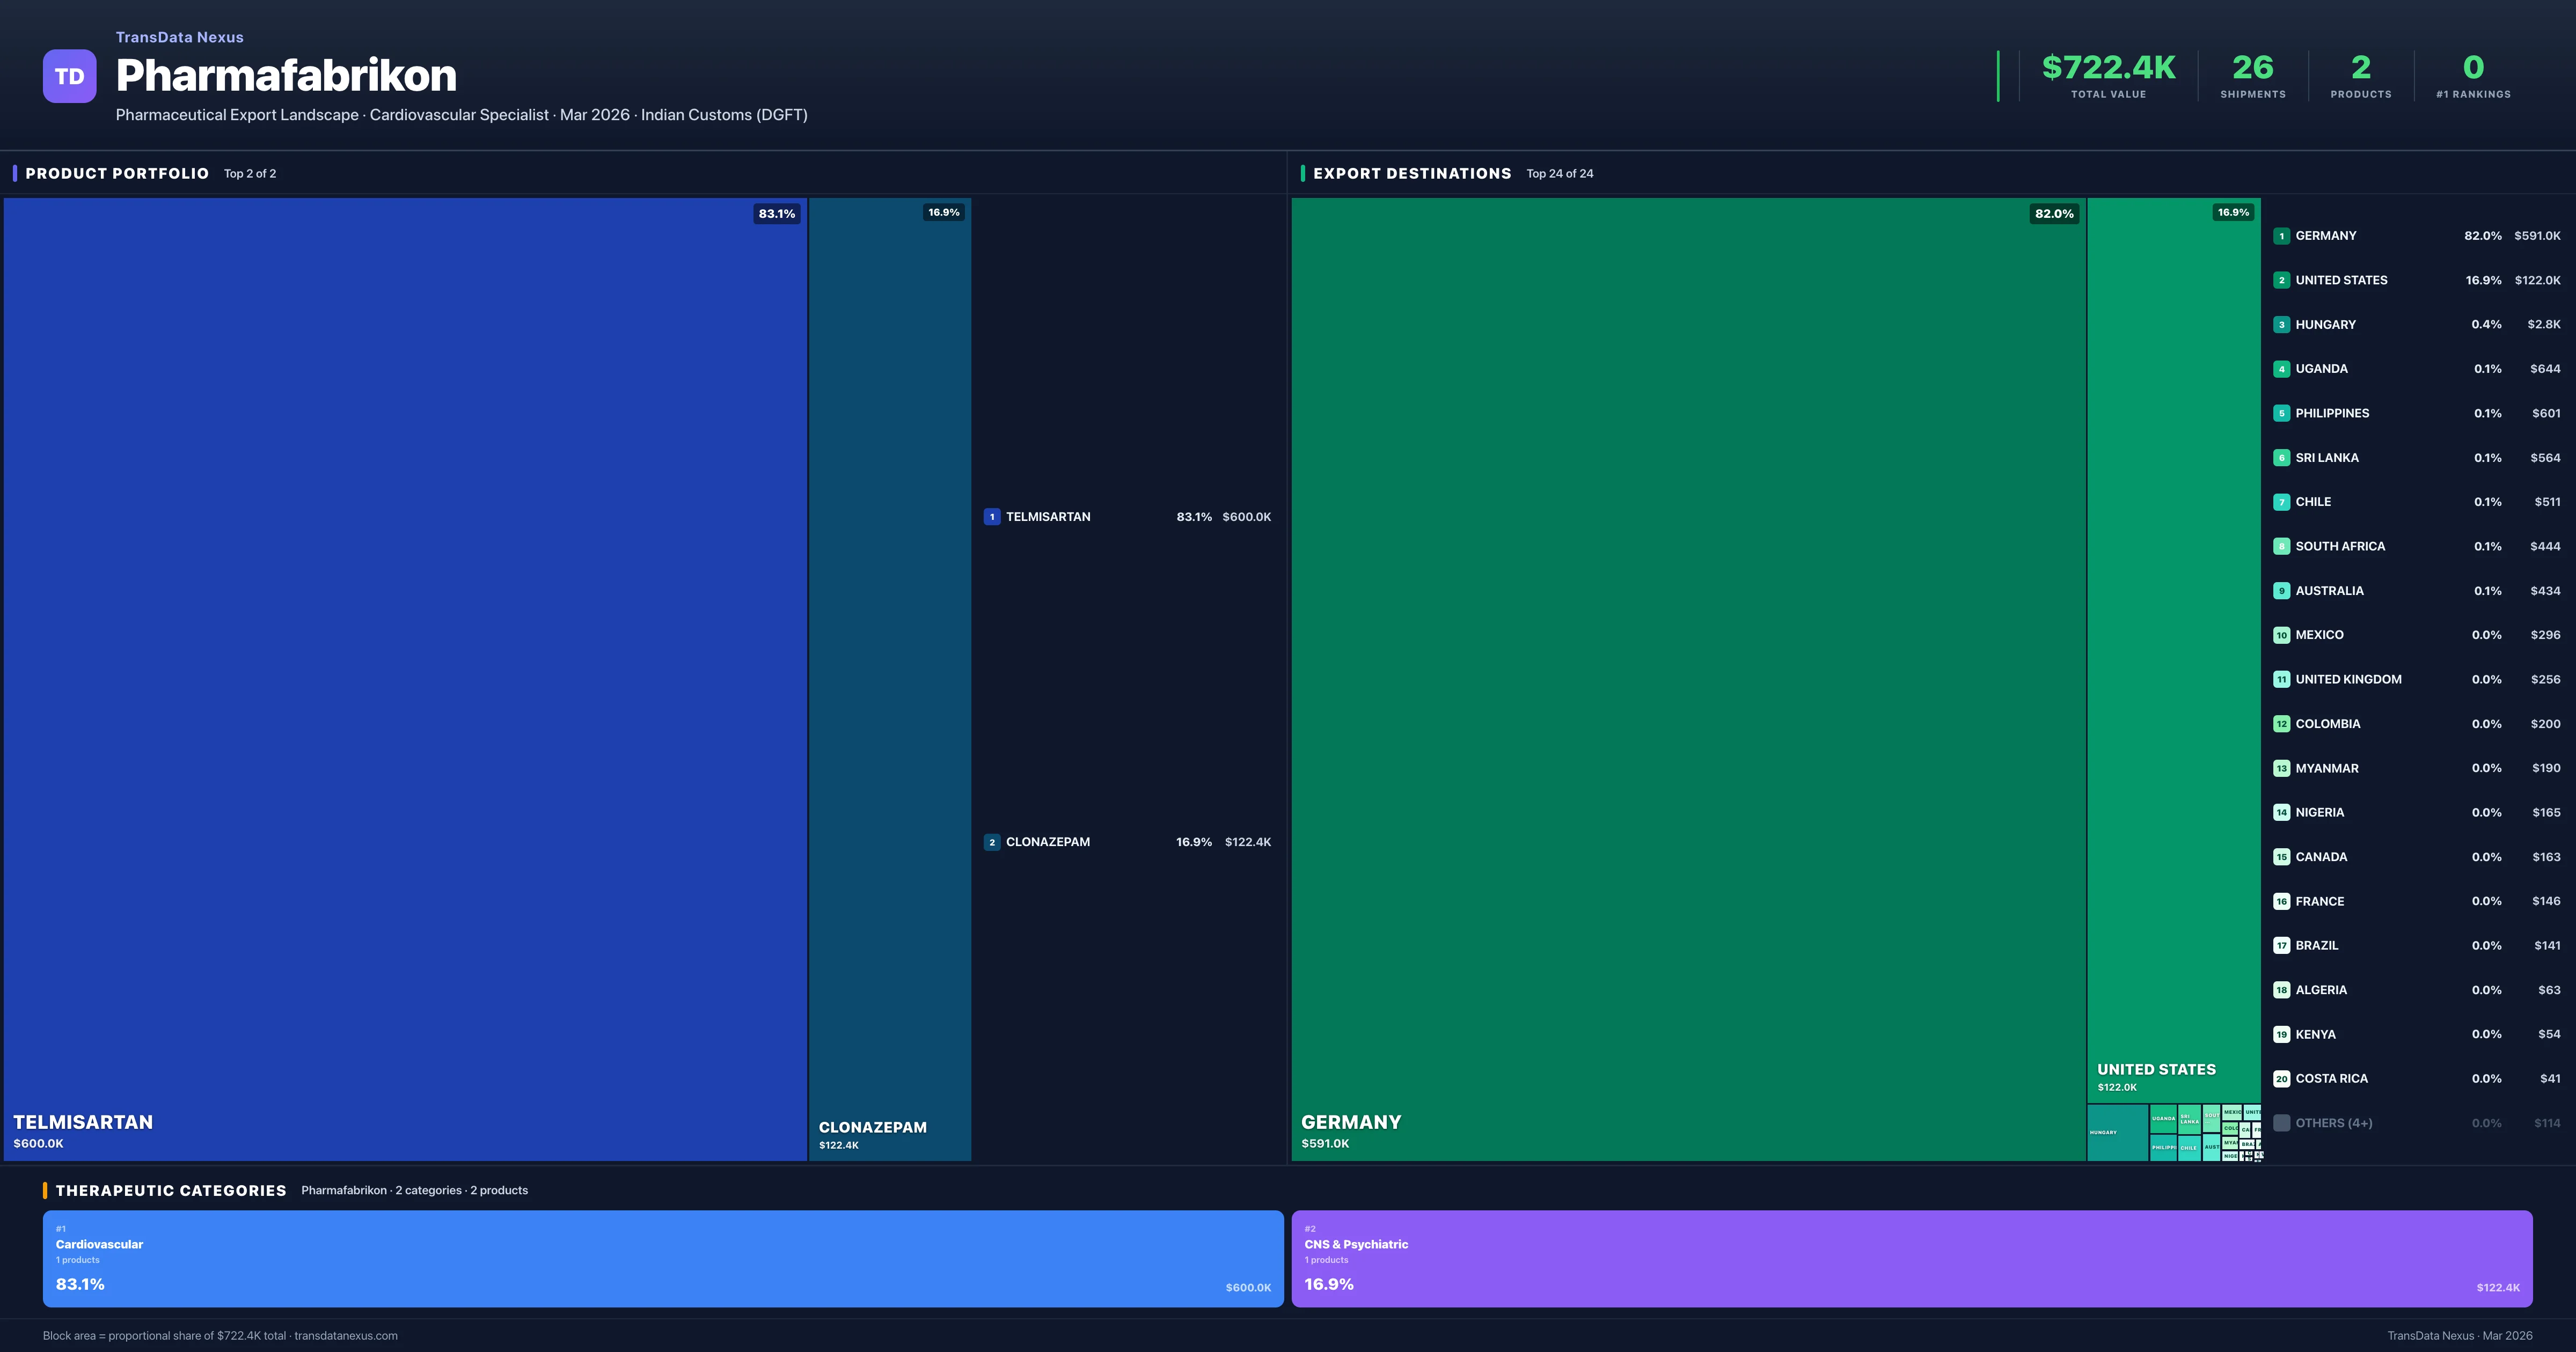
Task: Click the Mexico rank 10 badge
Action: coord(2281,635)
